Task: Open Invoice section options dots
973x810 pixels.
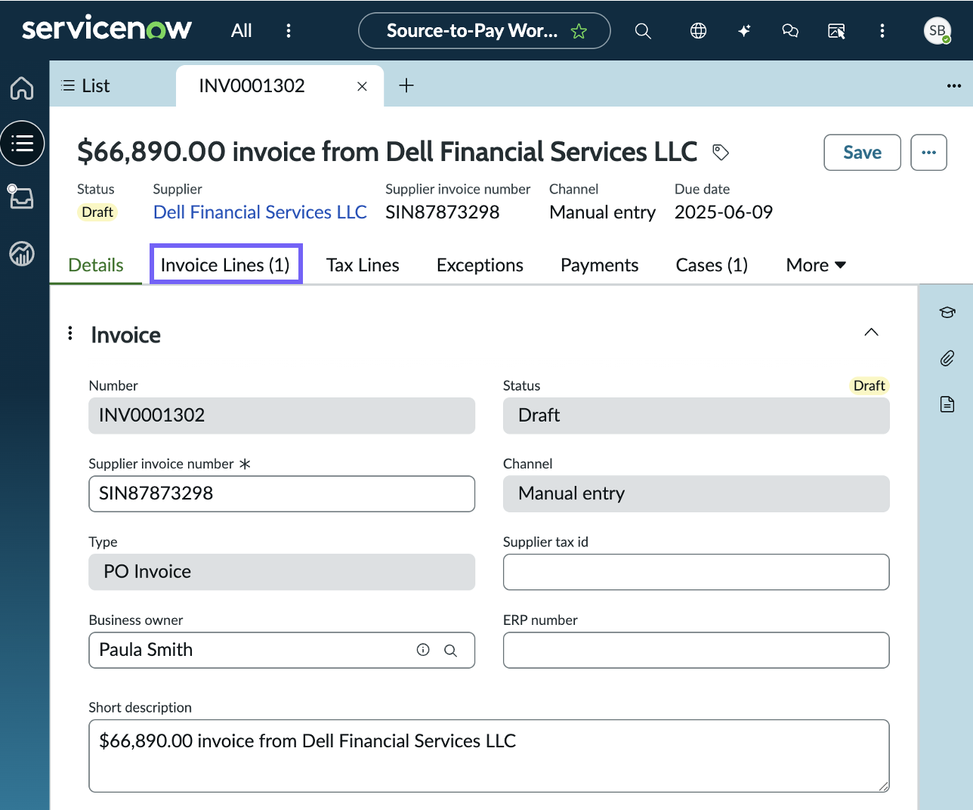Action: [70, 333]
